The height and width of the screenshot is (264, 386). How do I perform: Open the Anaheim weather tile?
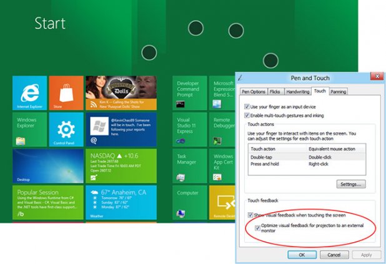[x=121, y=202]
